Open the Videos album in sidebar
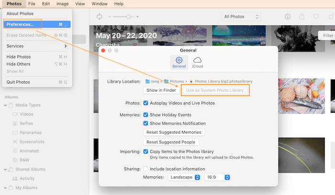The height and width of the screenshot is (195, 335). pos(26,114)
